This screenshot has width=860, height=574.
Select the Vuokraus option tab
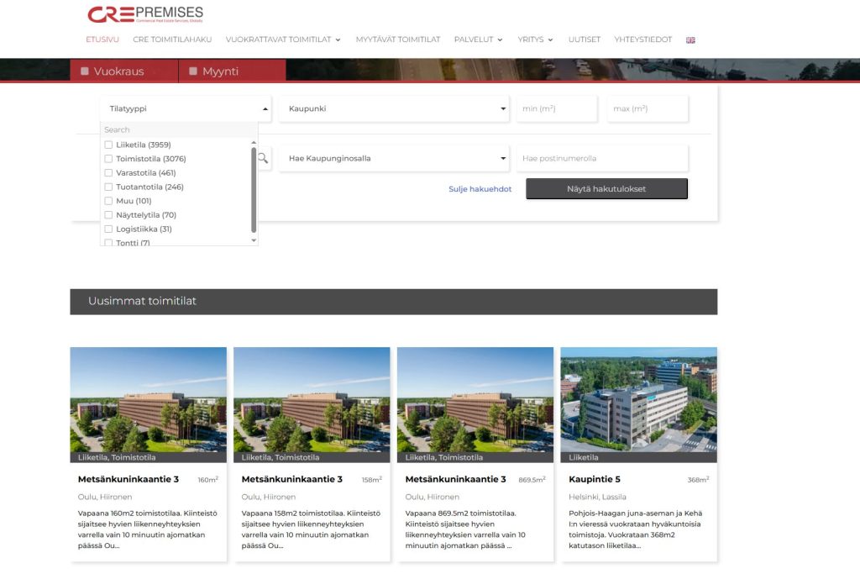click(x=124, y=71)
